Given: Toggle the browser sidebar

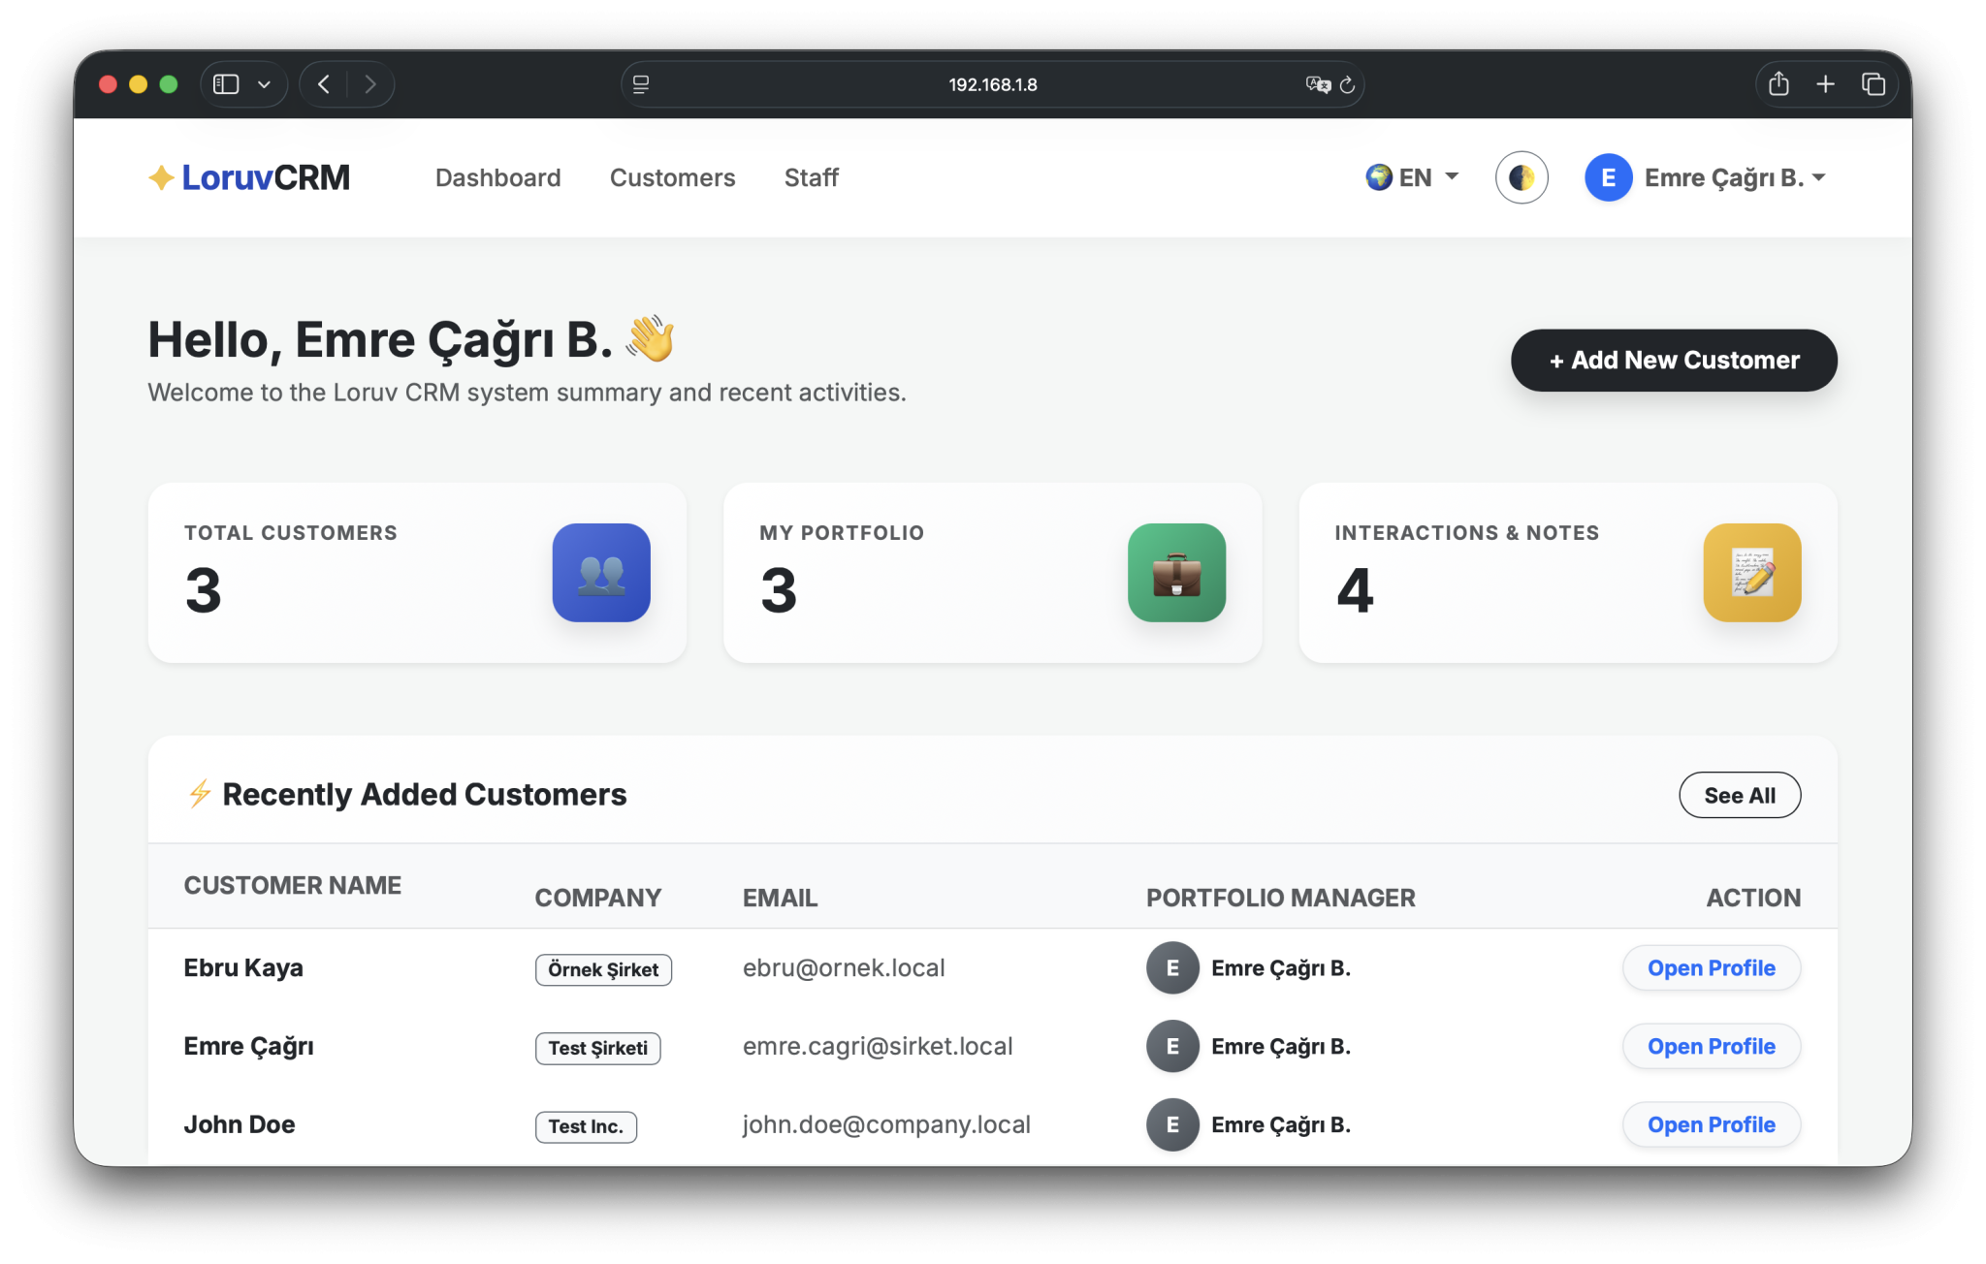Looking at the screenshot, I should (x=226, y=84).
